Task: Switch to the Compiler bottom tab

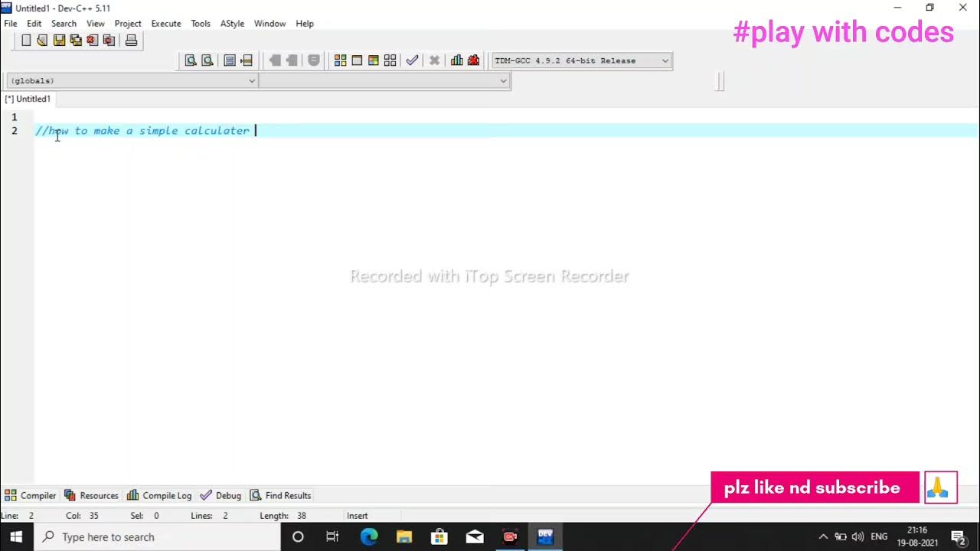Action: coord(31,495)
